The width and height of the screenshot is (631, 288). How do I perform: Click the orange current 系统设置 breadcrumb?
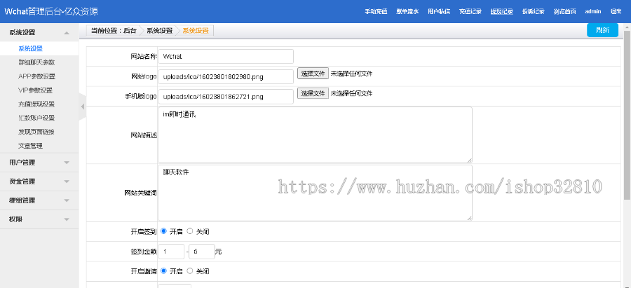pos(196,30)
